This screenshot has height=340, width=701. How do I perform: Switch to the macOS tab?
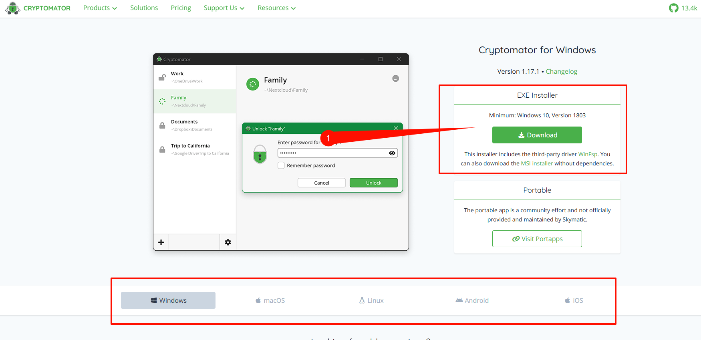pyautogui.click(x=270, y=300)
